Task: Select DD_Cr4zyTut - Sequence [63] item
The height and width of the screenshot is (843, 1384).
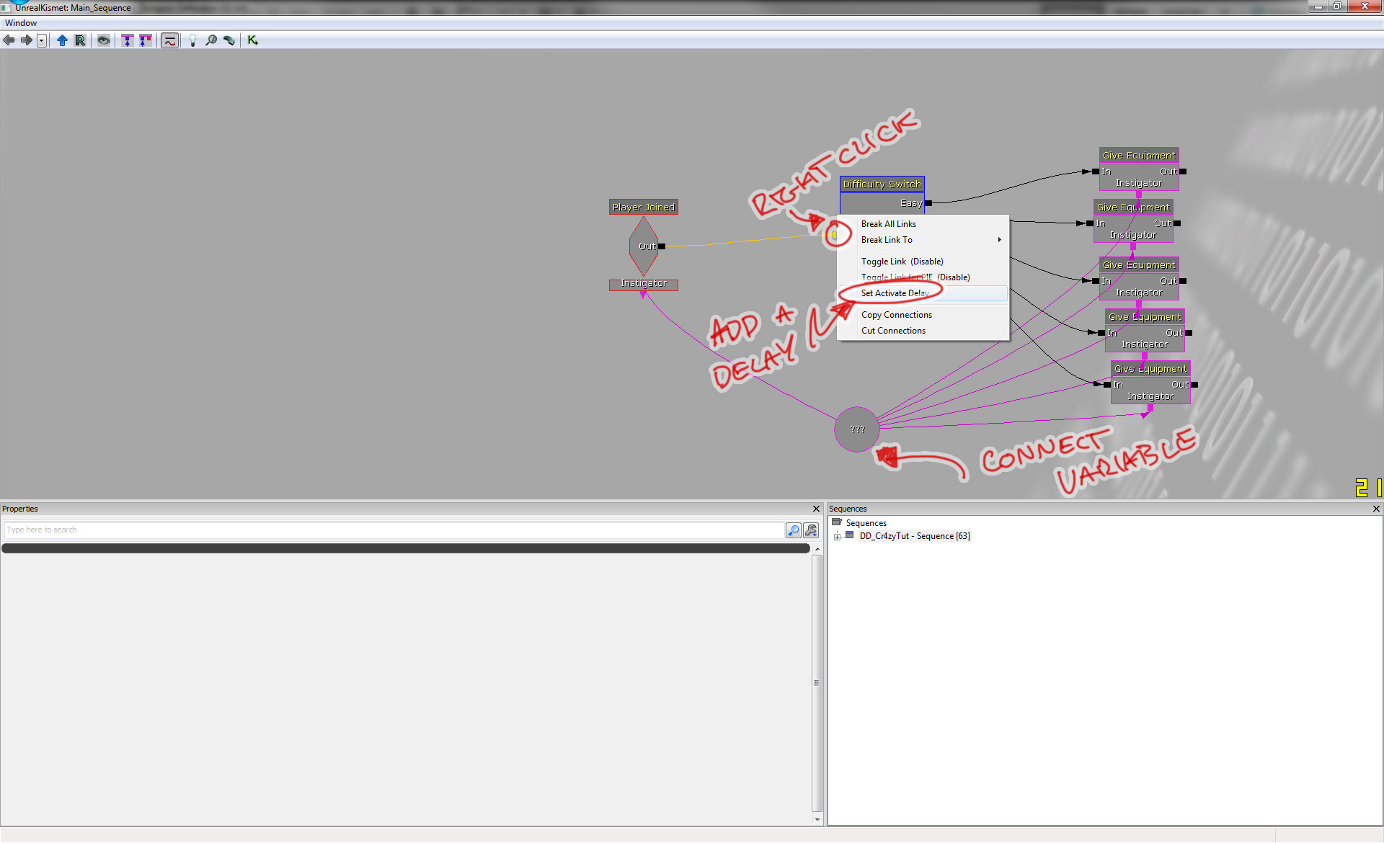Action: tap(914, 536)
